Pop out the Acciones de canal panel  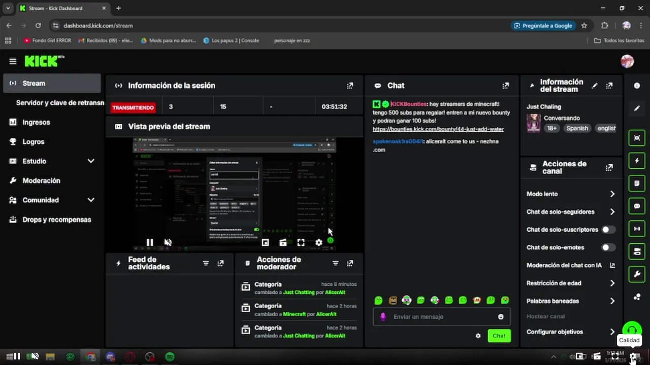coord(609,167)
